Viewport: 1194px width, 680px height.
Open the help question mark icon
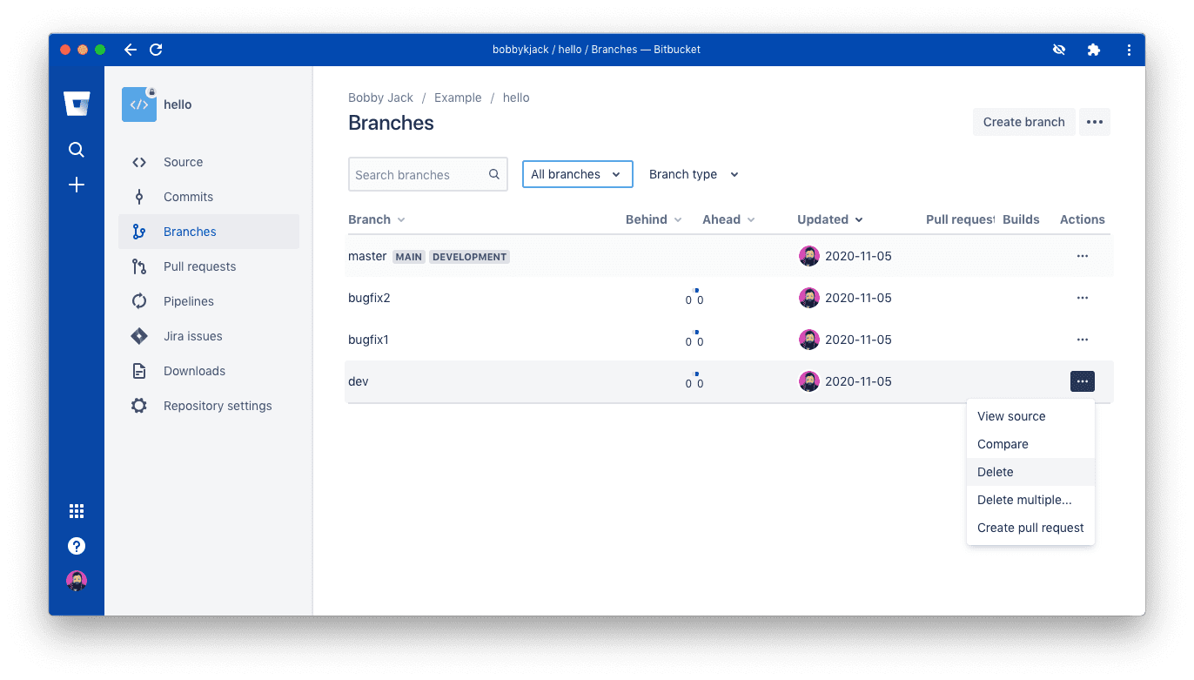coord(77,546)
